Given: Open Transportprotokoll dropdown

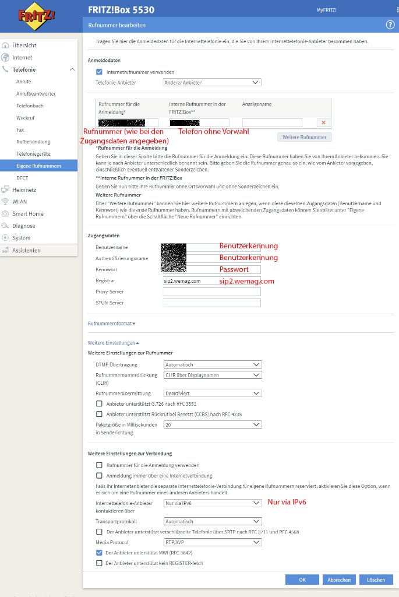Looking at the screenshot, I should (x=213, y=521).
